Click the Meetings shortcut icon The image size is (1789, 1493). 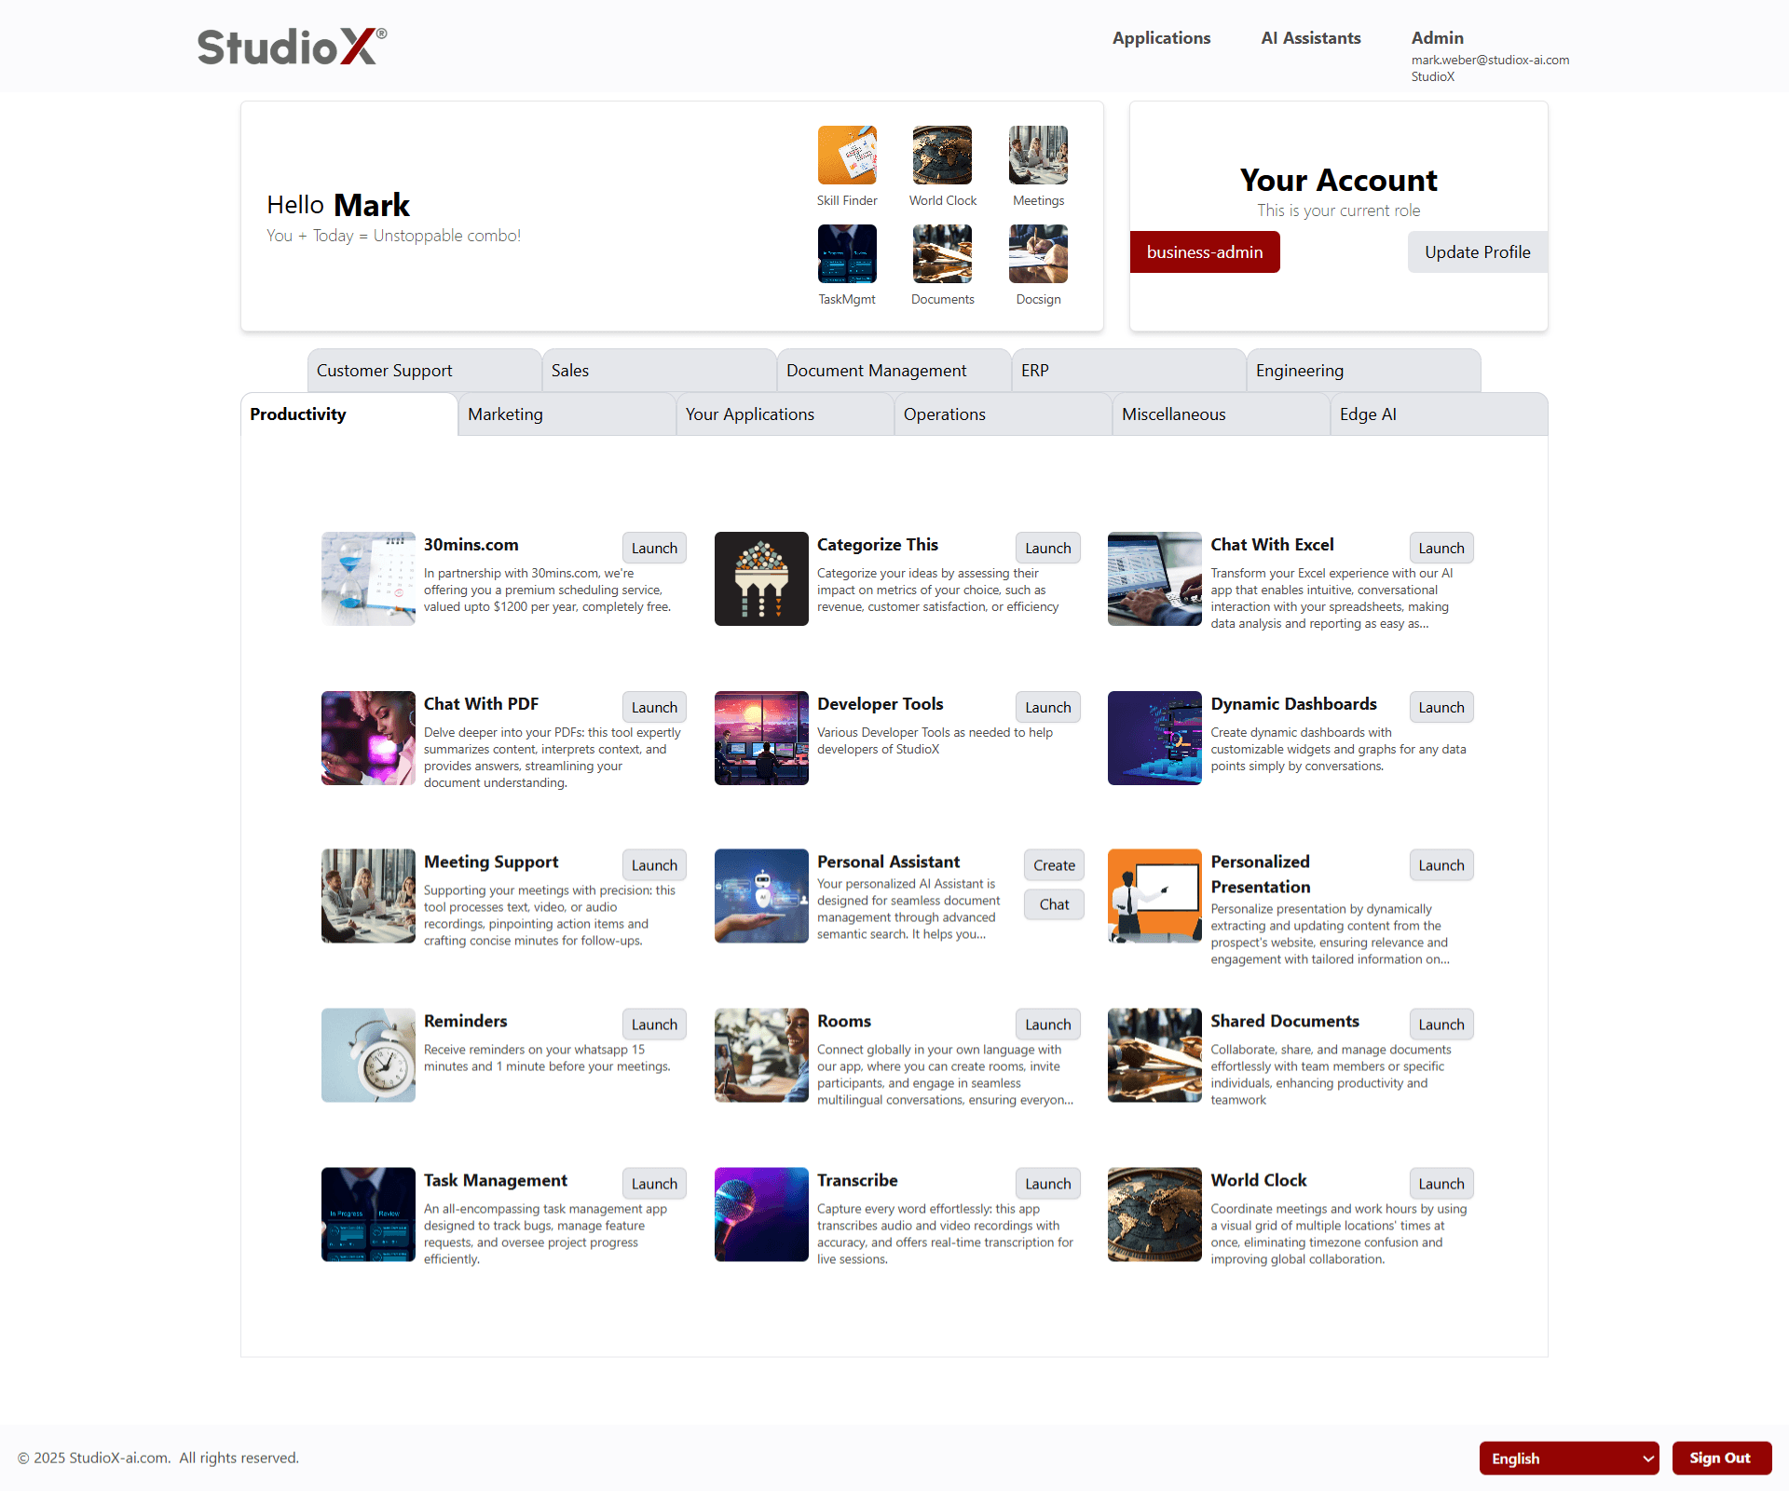click(1038, 156)
